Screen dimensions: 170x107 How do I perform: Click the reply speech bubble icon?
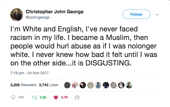[14, 97]
